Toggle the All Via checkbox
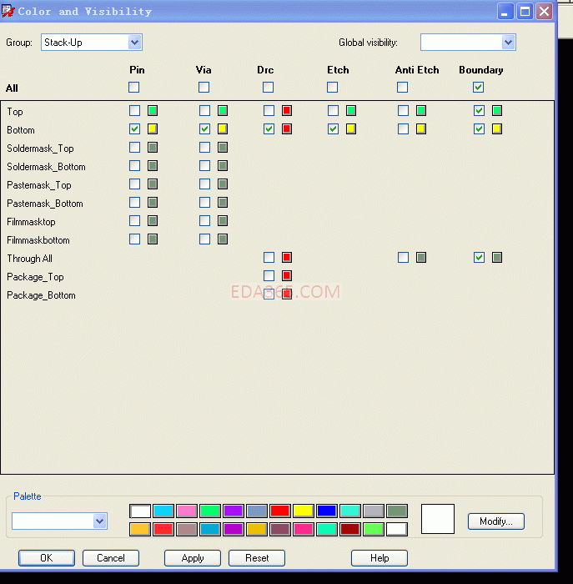Viewport: 573px width, 584px height. pos(204,87)
